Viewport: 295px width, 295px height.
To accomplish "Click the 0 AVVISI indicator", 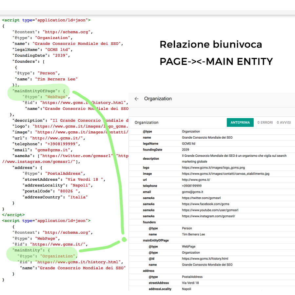I will click(x=284, y=123).
